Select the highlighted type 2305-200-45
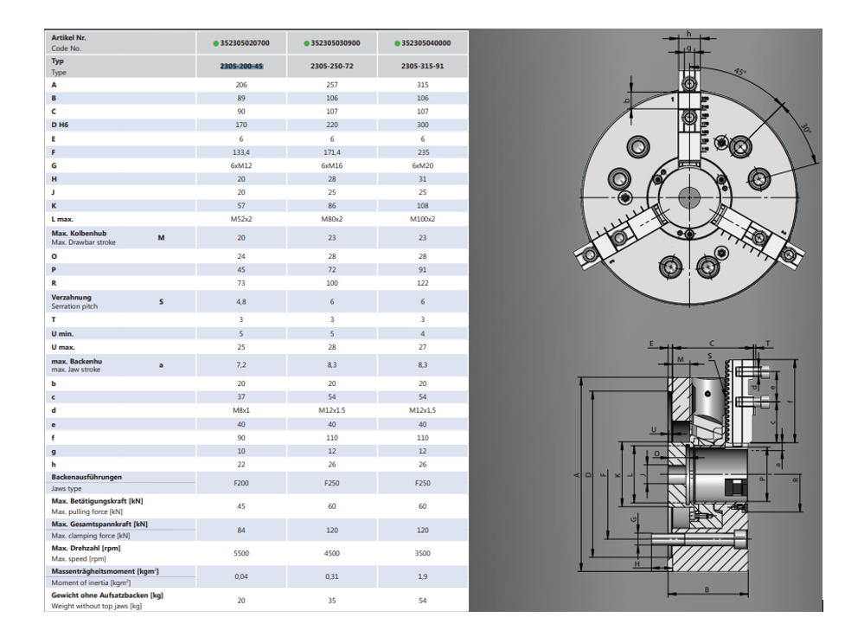Image resolution: width=864 pixels, height=624 pixels. [241, 66]
